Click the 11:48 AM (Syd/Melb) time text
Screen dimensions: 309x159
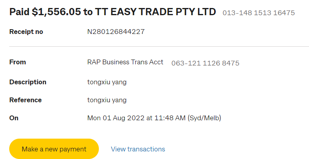188,118
